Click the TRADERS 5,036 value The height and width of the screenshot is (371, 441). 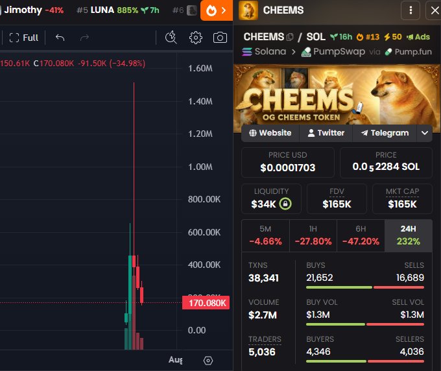click(x=262, y=352)
